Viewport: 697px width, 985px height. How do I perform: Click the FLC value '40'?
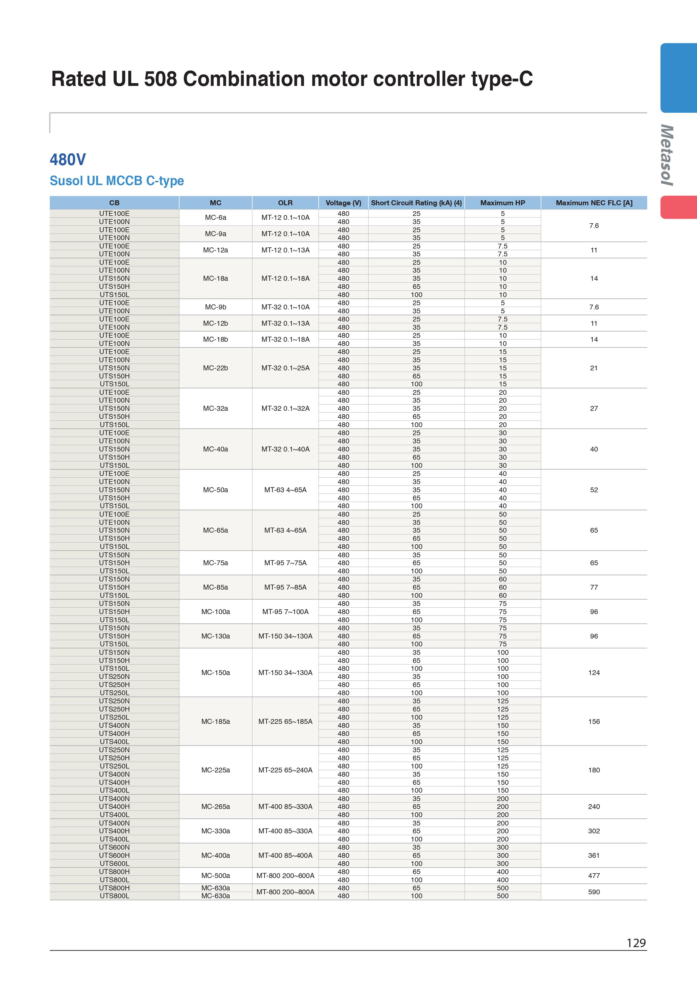coord(594,449)
